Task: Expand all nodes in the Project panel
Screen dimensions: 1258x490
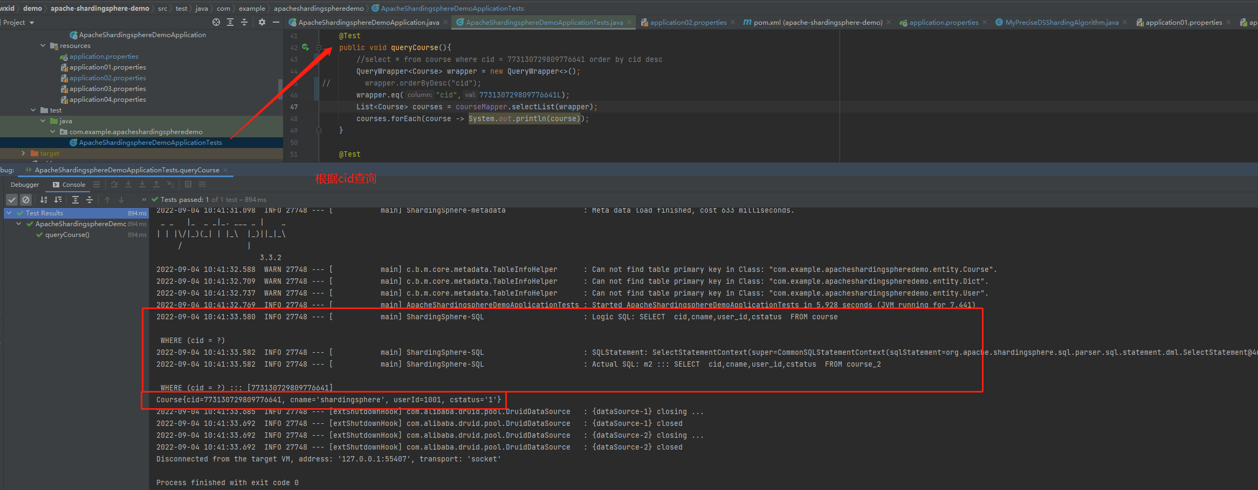Action: click(x=230, y=22)
